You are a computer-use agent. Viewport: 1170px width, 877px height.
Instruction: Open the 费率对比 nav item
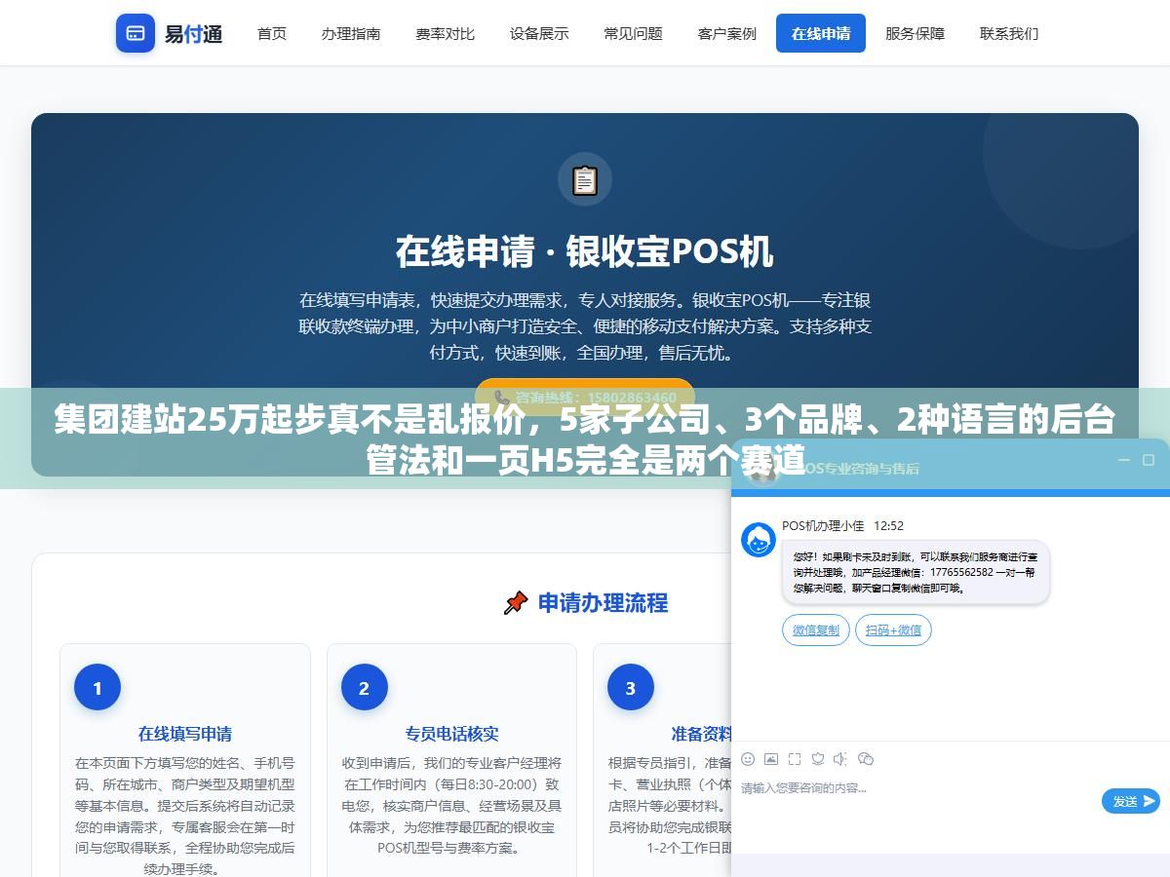click(x=446, y=33)
